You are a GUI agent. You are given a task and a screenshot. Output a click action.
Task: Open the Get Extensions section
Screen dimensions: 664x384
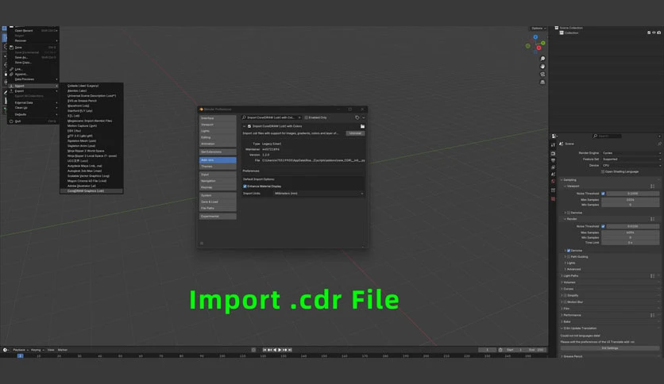click(218, 152)
